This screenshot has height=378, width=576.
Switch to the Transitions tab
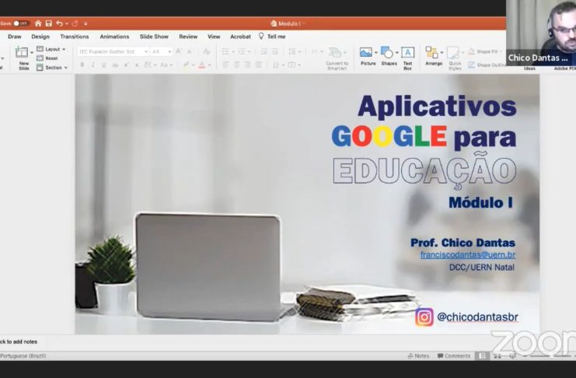pyautogui.click(x=75, y=37)
